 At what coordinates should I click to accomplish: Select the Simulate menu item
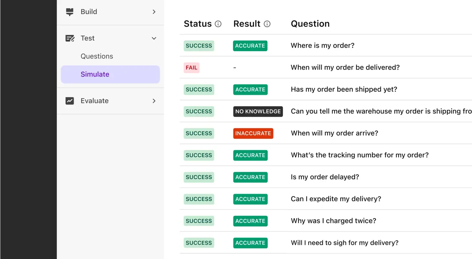(95, 74)
